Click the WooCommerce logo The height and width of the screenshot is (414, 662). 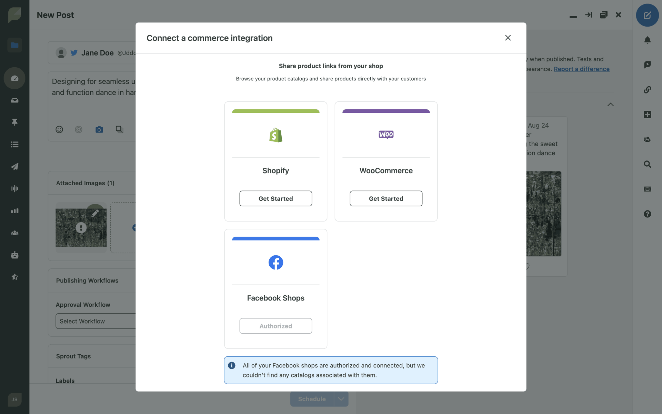386,135
